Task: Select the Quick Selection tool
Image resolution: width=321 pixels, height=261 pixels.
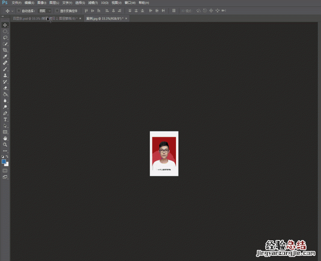Action: (x=5, y=44)
